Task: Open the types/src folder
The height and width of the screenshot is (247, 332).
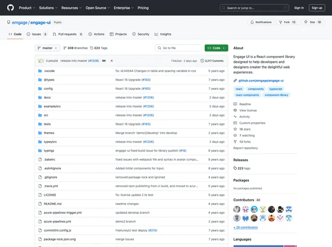Action: [x=50, y=142]
